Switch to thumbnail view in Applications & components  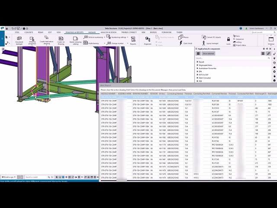point(198,53)
